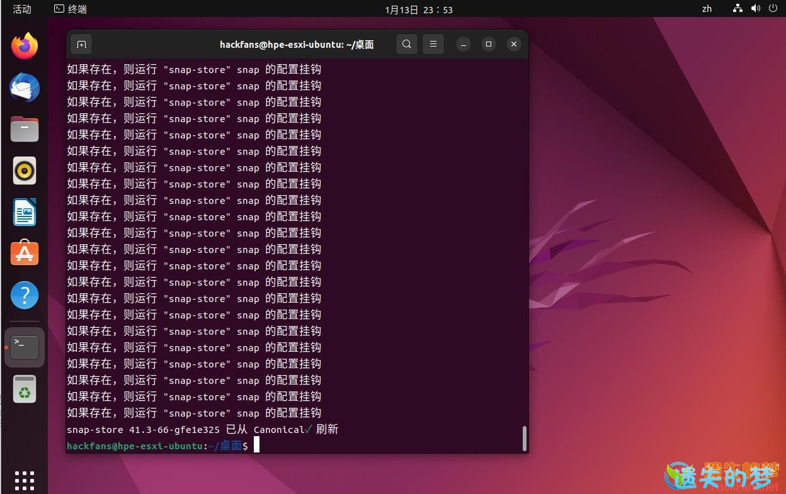Image resolution: width=786 pixels, height=494 pixels.
Task: Open the volume indicator
Action: [756, 9]
